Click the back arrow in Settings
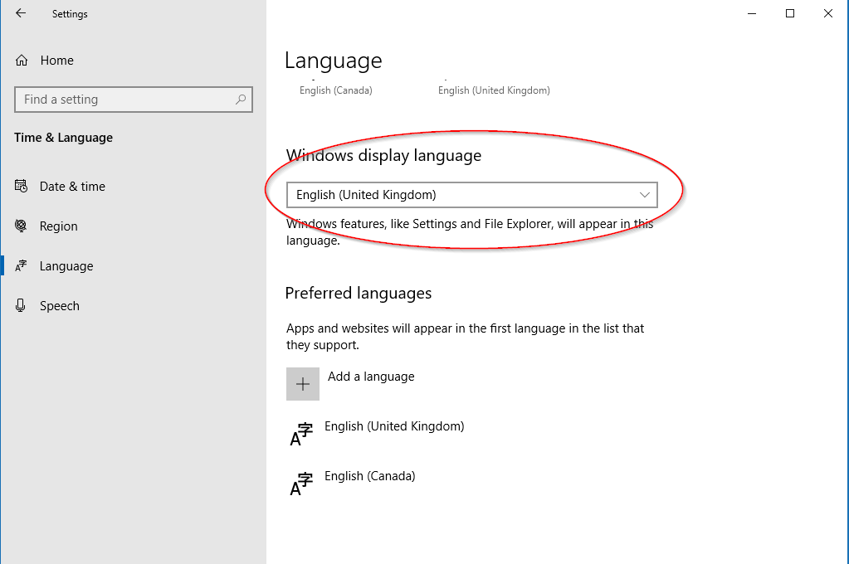 21,13
